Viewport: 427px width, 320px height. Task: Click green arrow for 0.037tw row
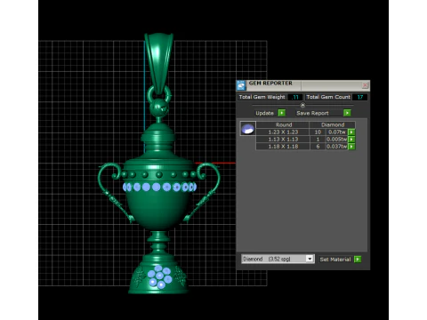pos(351,147)
